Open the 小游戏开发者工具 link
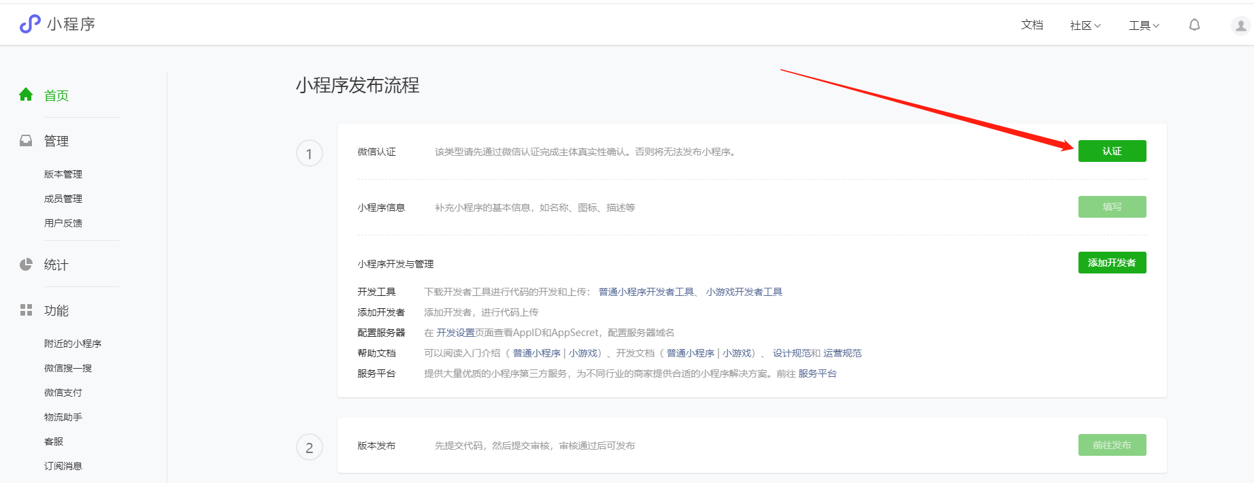 (x=744, y=292)
